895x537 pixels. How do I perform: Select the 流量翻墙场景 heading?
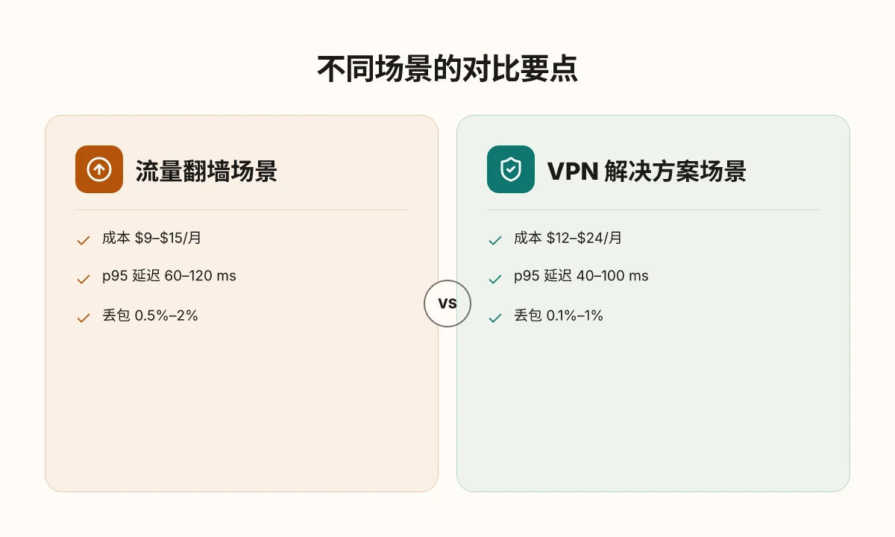click(207, 171)
